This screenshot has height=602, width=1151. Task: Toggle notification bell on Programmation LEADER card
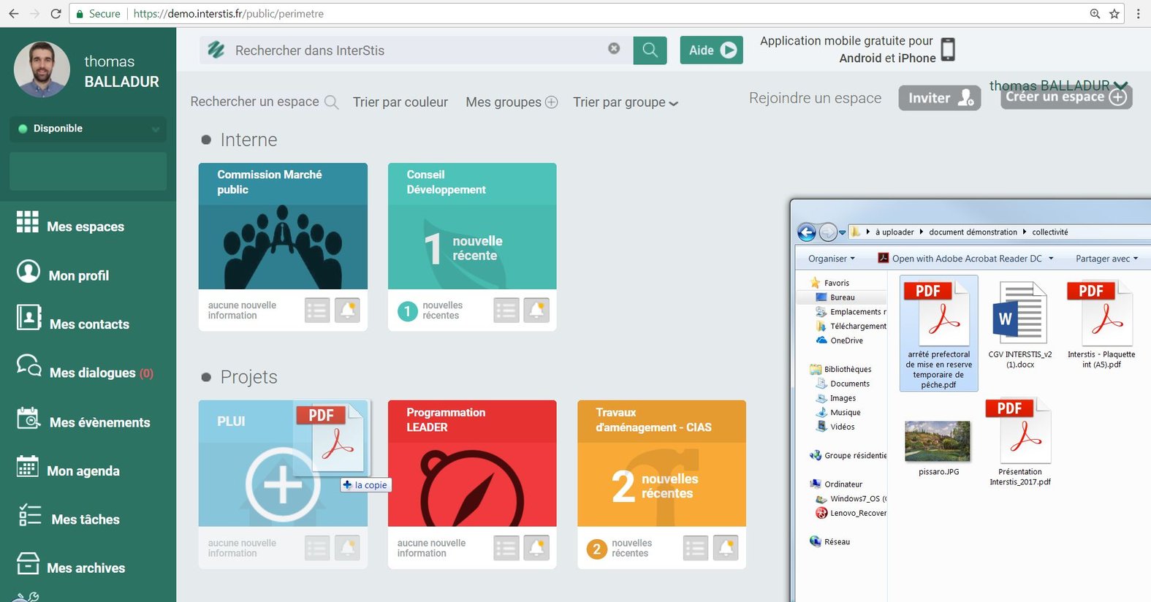[x=536, y=547]
